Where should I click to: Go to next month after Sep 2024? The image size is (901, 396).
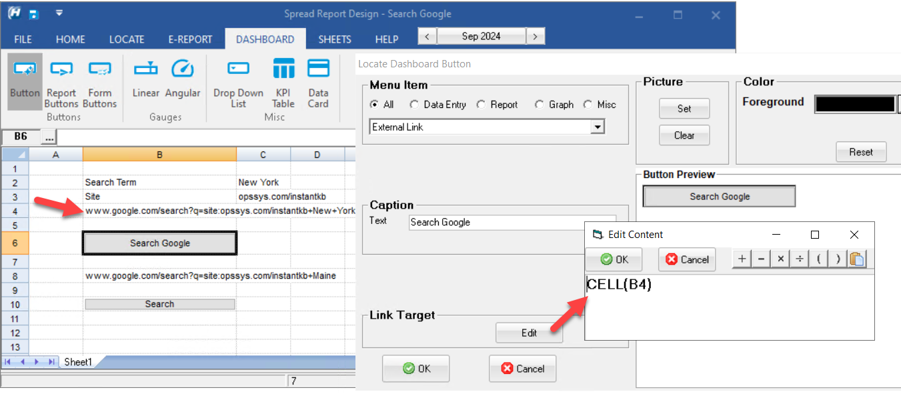535,36
